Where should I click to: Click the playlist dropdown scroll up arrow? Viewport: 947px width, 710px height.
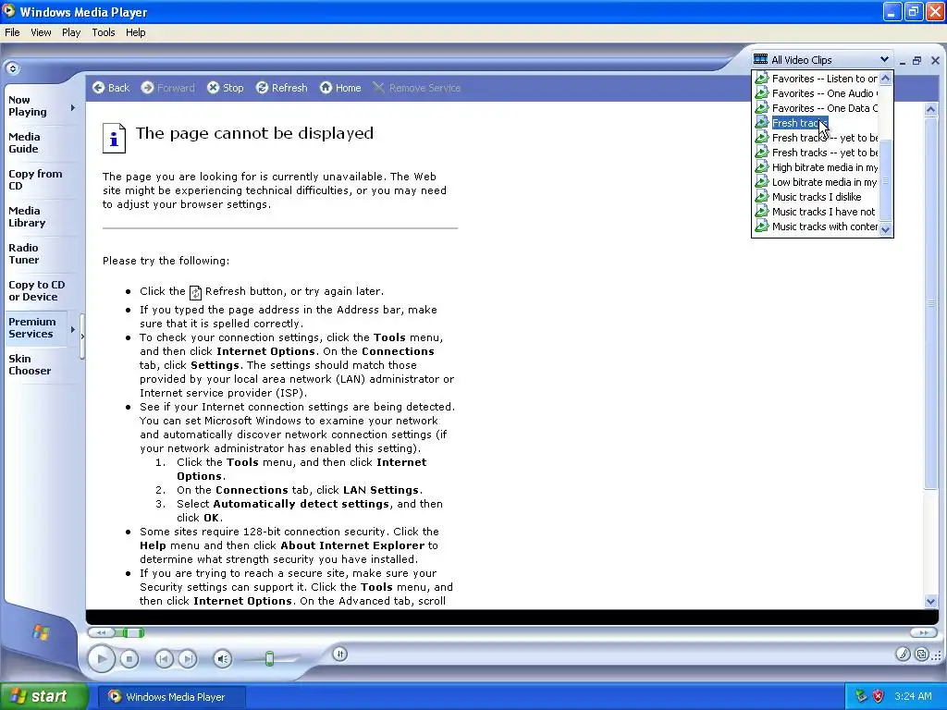click(885, 79)
